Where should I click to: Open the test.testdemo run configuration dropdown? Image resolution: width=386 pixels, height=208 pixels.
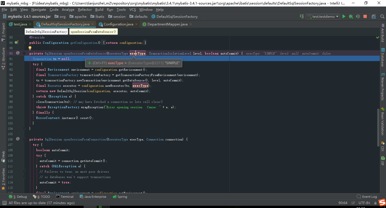point(336,16)
